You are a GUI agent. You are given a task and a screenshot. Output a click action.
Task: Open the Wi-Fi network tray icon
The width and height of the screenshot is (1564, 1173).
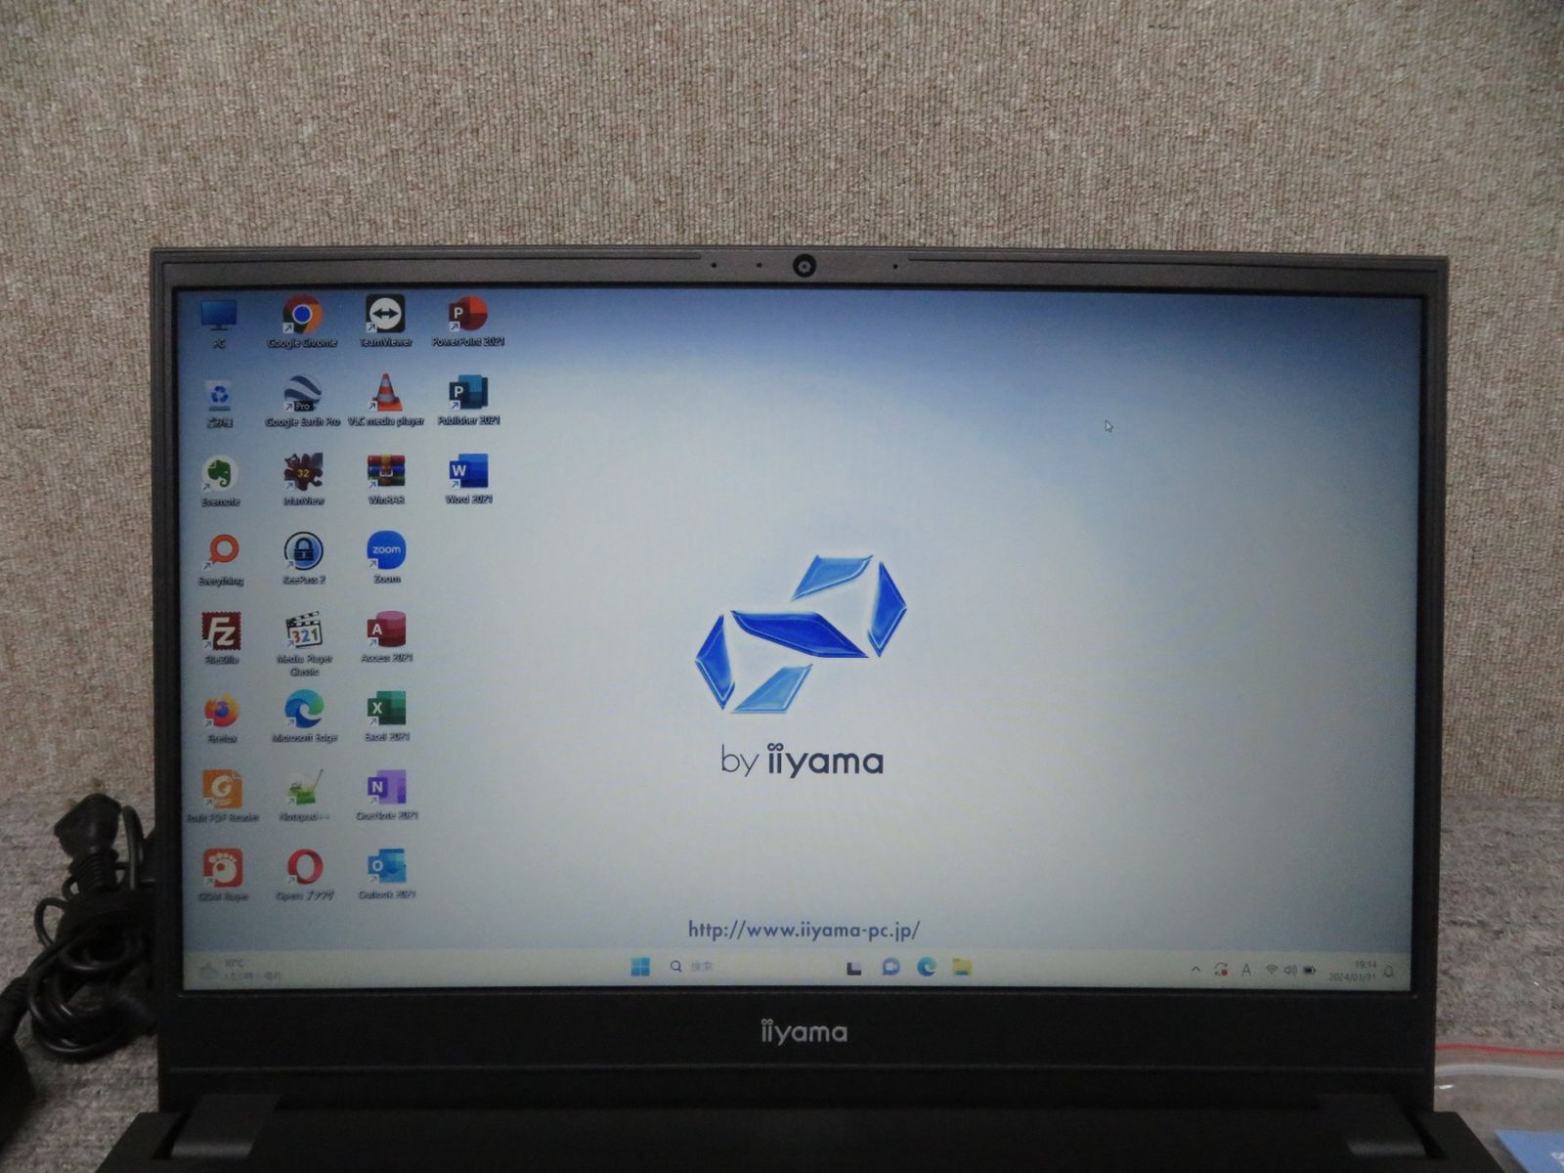coord(1272,970)
